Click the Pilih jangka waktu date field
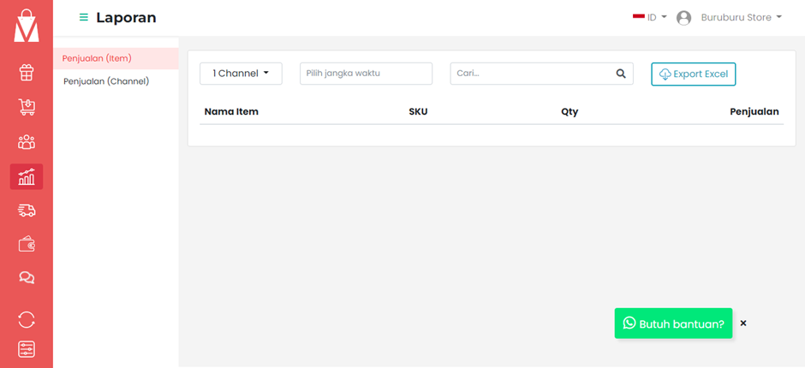 [x=366, y=74]
